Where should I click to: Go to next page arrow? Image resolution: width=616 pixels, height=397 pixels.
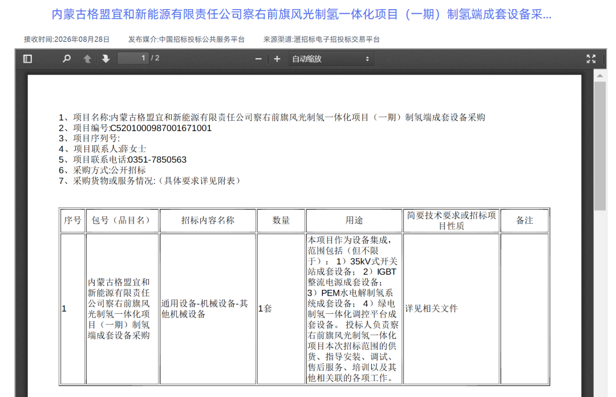pos(106,59)
